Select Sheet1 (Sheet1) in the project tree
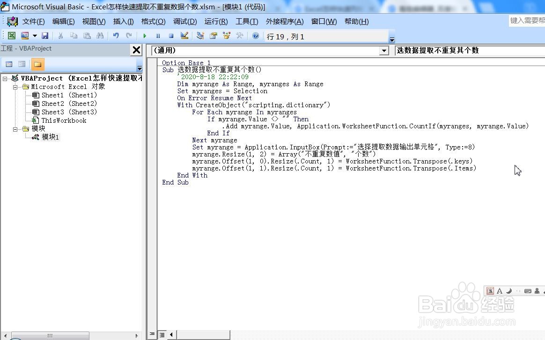545x340 pixels. 69,95
